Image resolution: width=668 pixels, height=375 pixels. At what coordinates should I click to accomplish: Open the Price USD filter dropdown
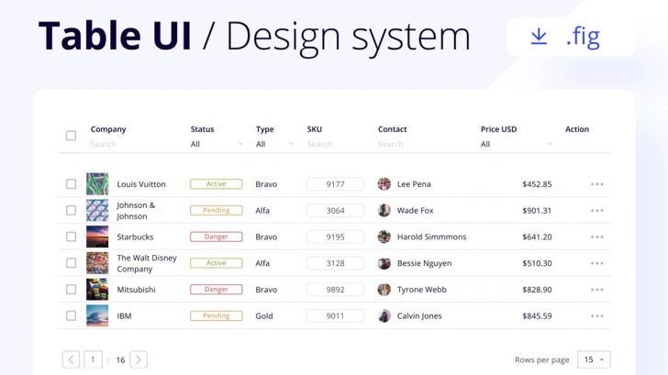pos(517,144)
